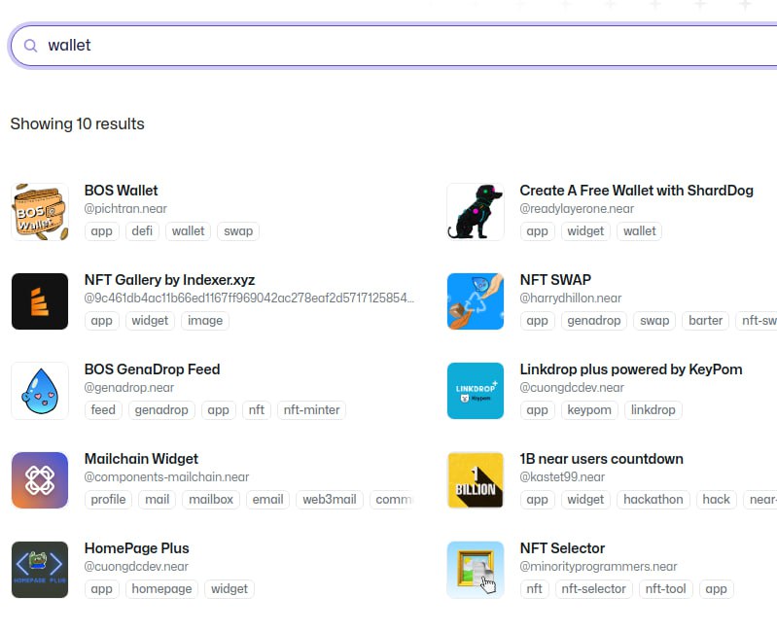Click the magnifying glass search icon
This screenshot has height=632, width=777.
pyautogui.click(x=31, y=46)
